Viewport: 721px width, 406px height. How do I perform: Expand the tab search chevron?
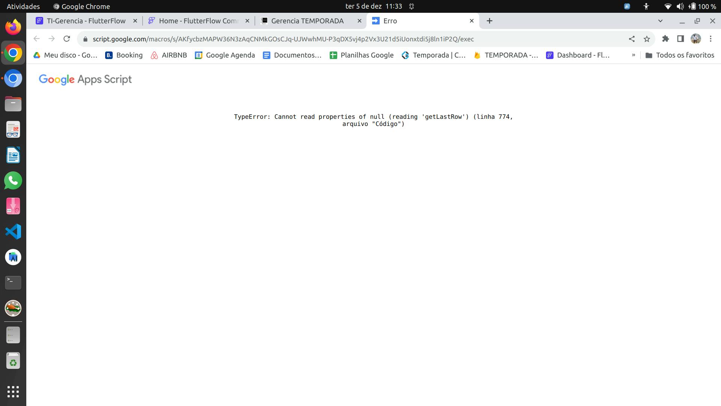coord(660,21)
